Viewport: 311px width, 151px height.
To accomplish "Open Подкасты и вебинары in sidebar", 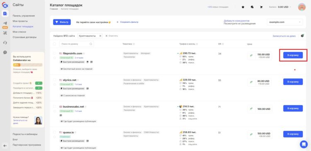I will click(25, 134).
